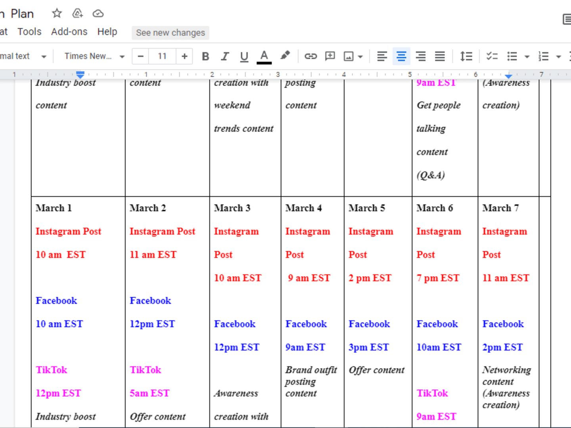Click 12pm EST TikTok time, March 1
The height and width of the screenshot is (428, 571).
point(58,394)
